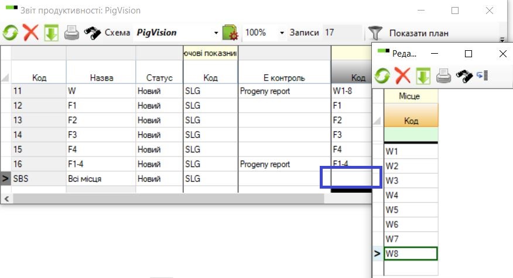Close the Реда... editor window
513x278 pixels.
pos(503,54)
